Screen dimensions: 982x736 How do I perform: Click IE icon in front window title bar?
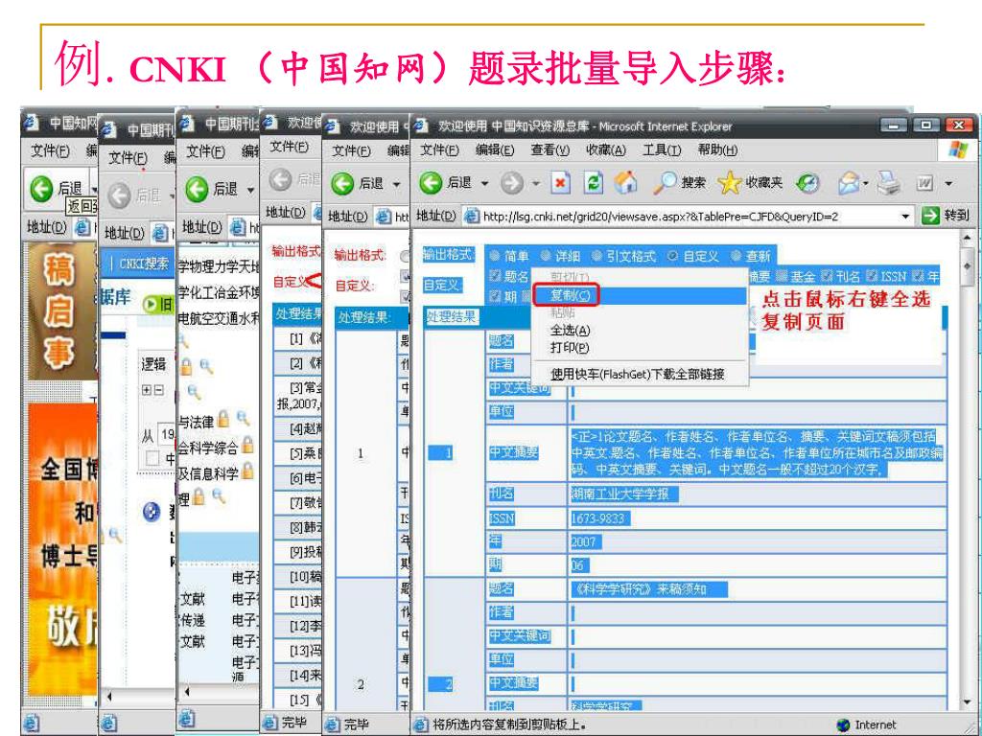422,126
